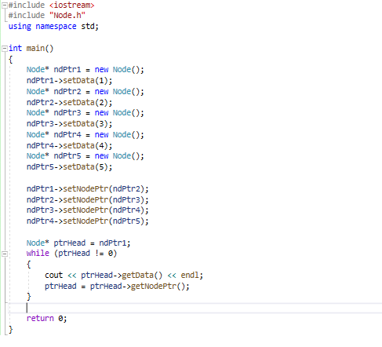Click the closing brace of main
382x347 pixels.
coord(10,330)
